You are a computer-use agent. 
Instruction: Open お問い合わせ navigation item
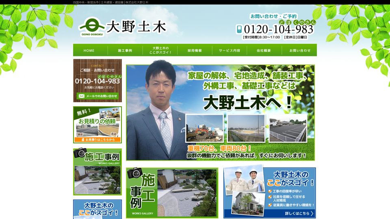click(300, 51)
